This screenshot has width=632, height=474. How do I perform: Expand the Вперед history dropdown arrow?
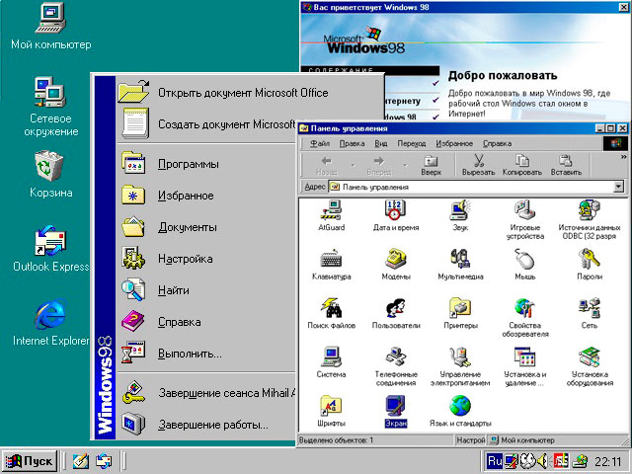(x=406, y=165)
